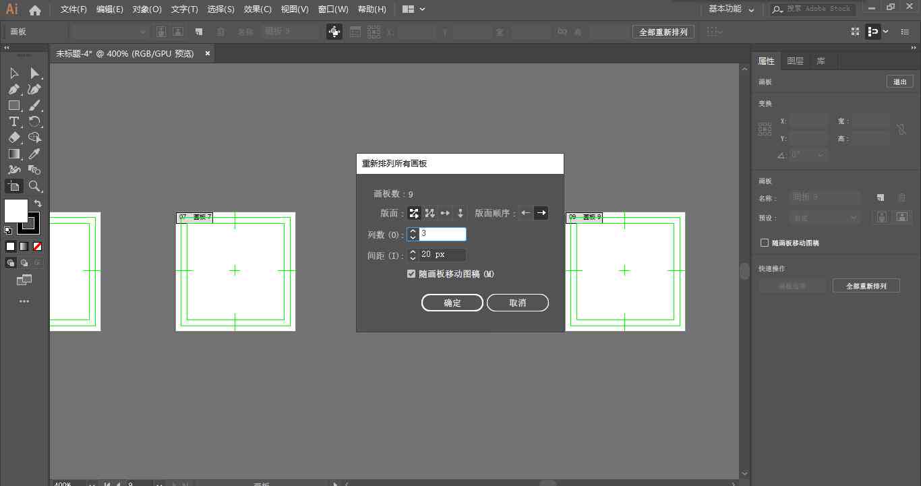The image size is (921, 486).
Task: Select the Rotate tool
Action: 34,121
